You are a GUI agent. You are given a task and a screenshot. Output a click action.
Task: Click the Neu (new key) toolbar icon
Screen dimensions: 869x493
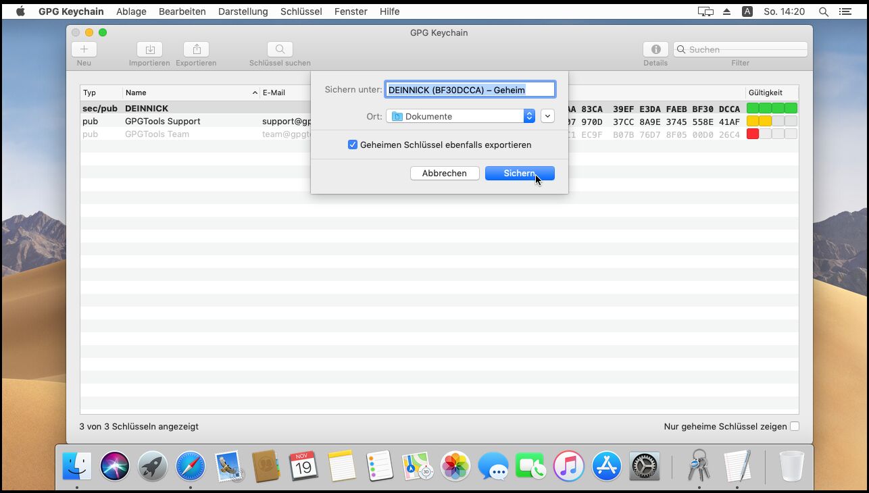[84, 49]
